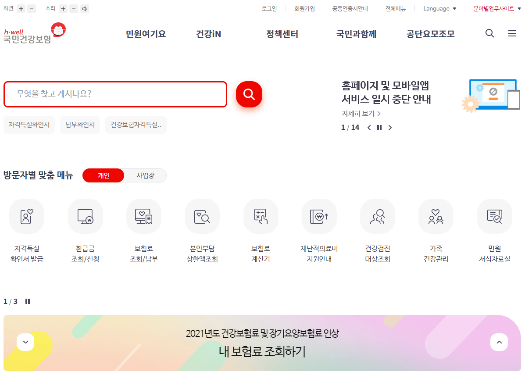Raise volume with 소리 plus button
525x375 pixels.
(x=63, y=9)
